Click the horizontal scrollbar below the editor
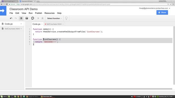Viewport: 175px width, 98px height. (99, 89)
